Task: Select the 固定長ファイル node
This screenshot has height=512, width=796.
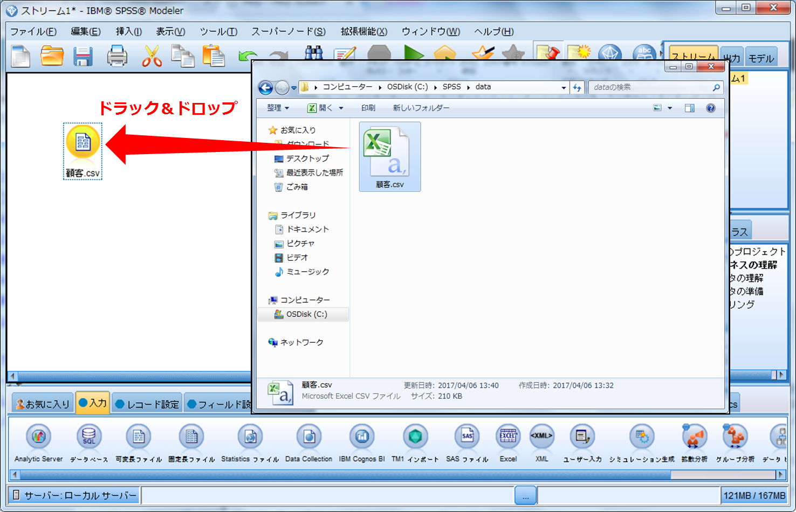Action: coord(191,443)
